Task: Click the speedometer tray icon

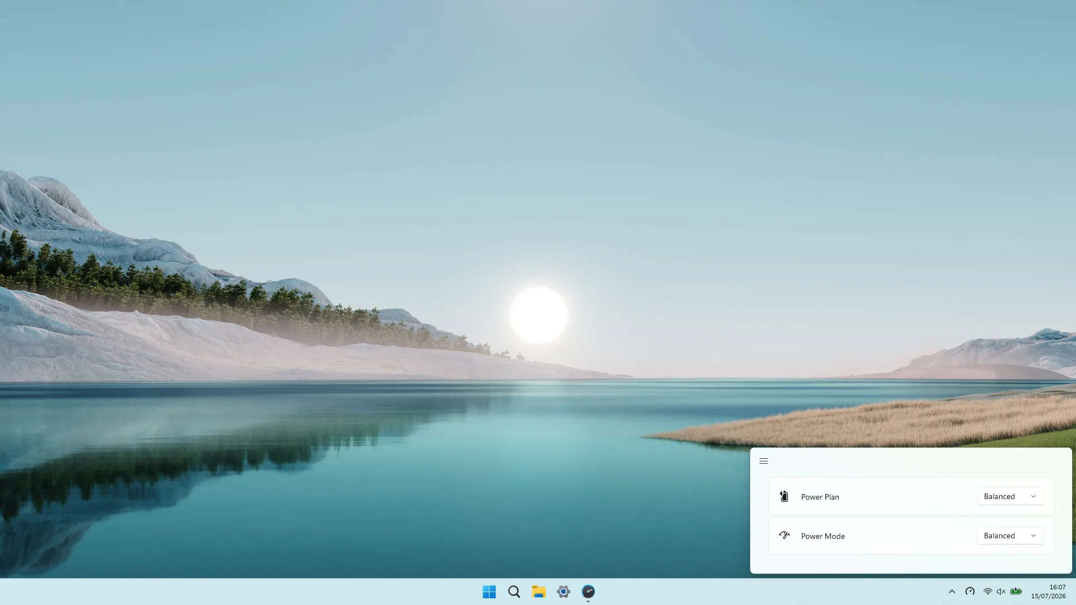Action: (970, 592)
